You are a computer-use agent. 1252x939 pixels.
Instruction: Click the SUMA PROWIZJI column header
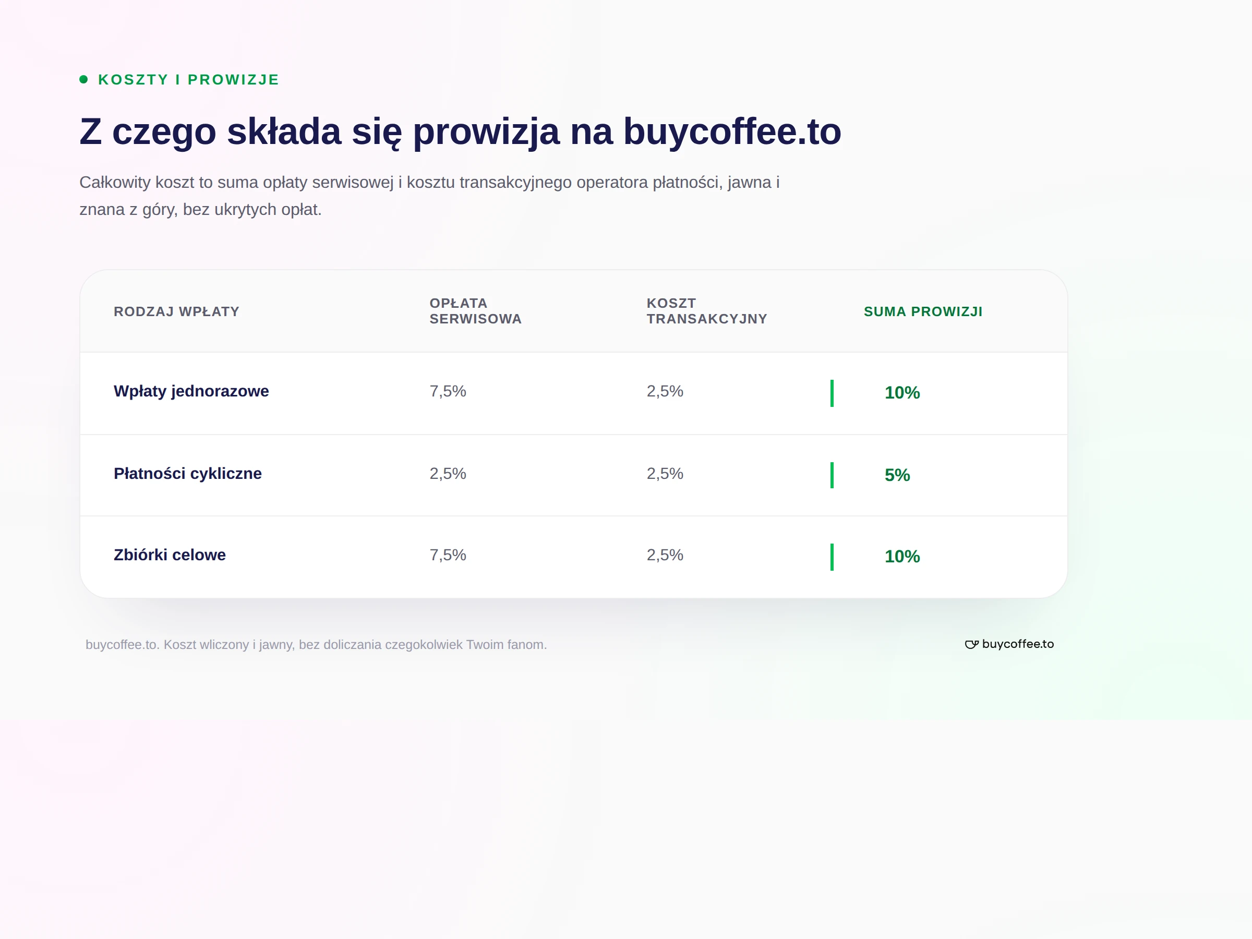coord(923,311)
